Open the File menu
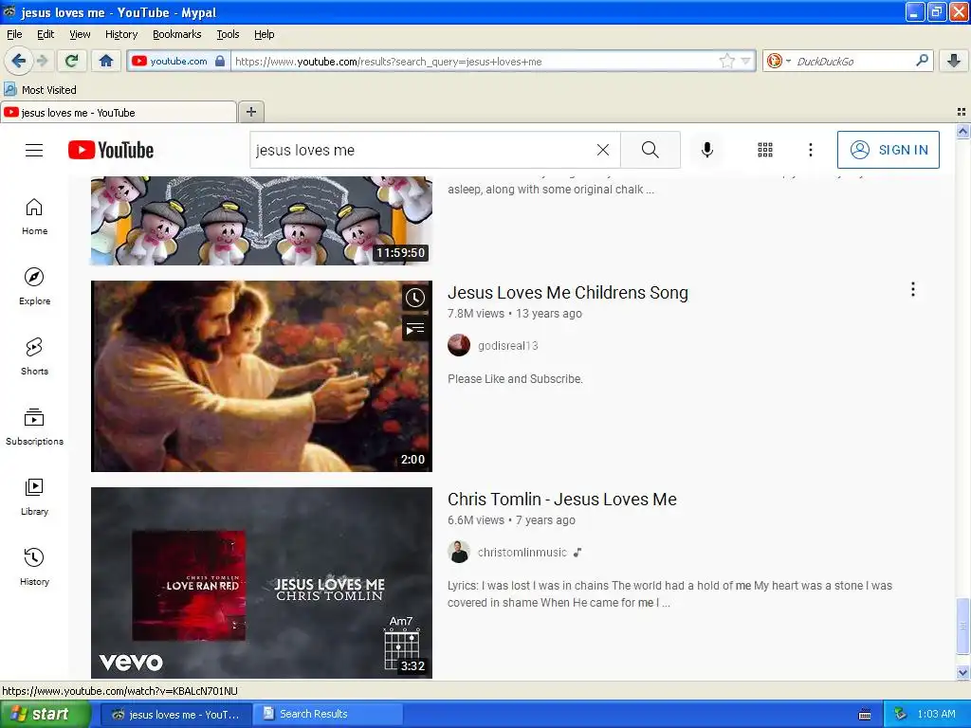 pos(14,34)
